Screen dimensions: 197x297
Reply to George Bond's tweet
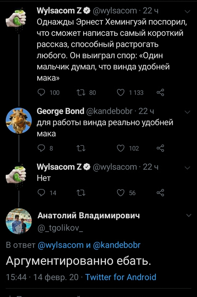[41, 148]
